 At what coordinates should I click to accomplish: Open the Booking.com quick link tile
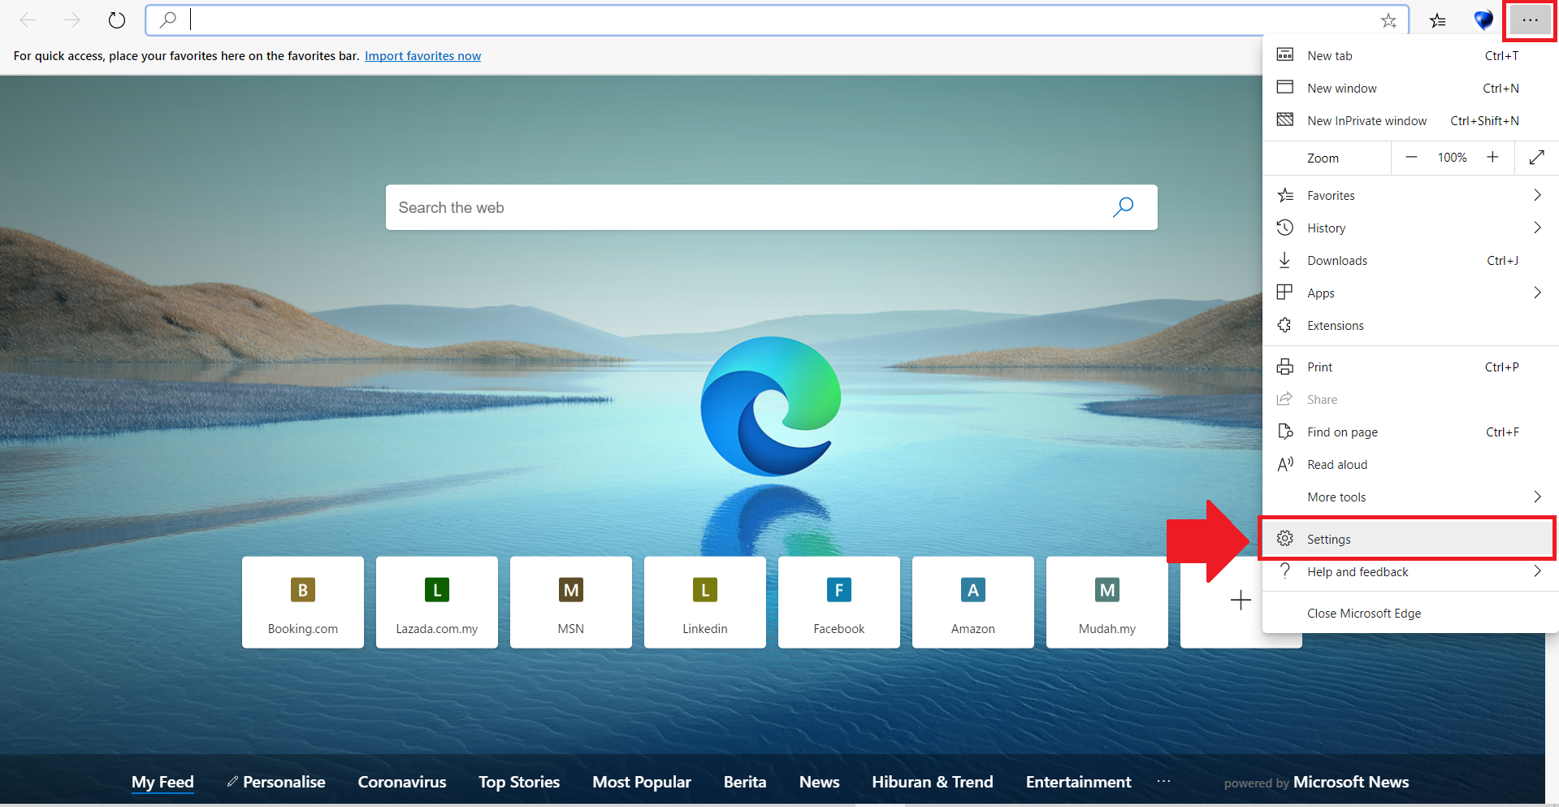pos(303,602)
